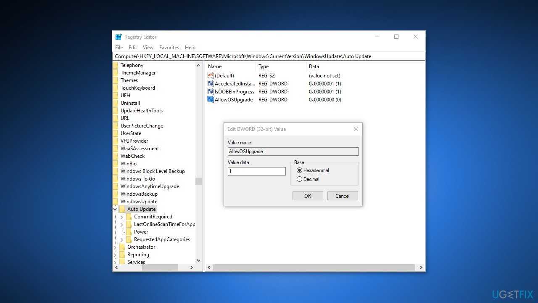Click the Power subkey folder icon

coord(129,232)
